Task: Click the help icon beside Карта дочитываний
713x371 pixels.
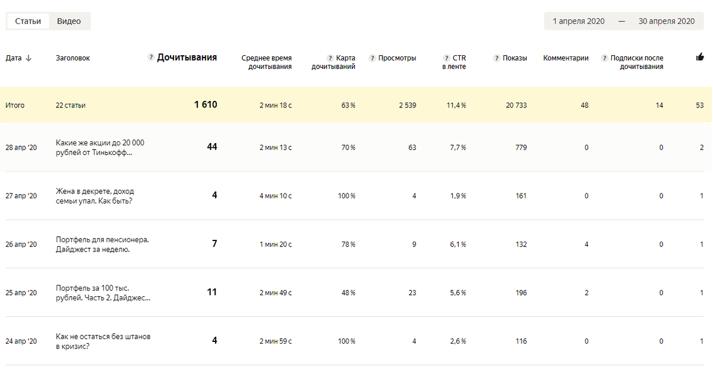Action: [x=330, y=58]
